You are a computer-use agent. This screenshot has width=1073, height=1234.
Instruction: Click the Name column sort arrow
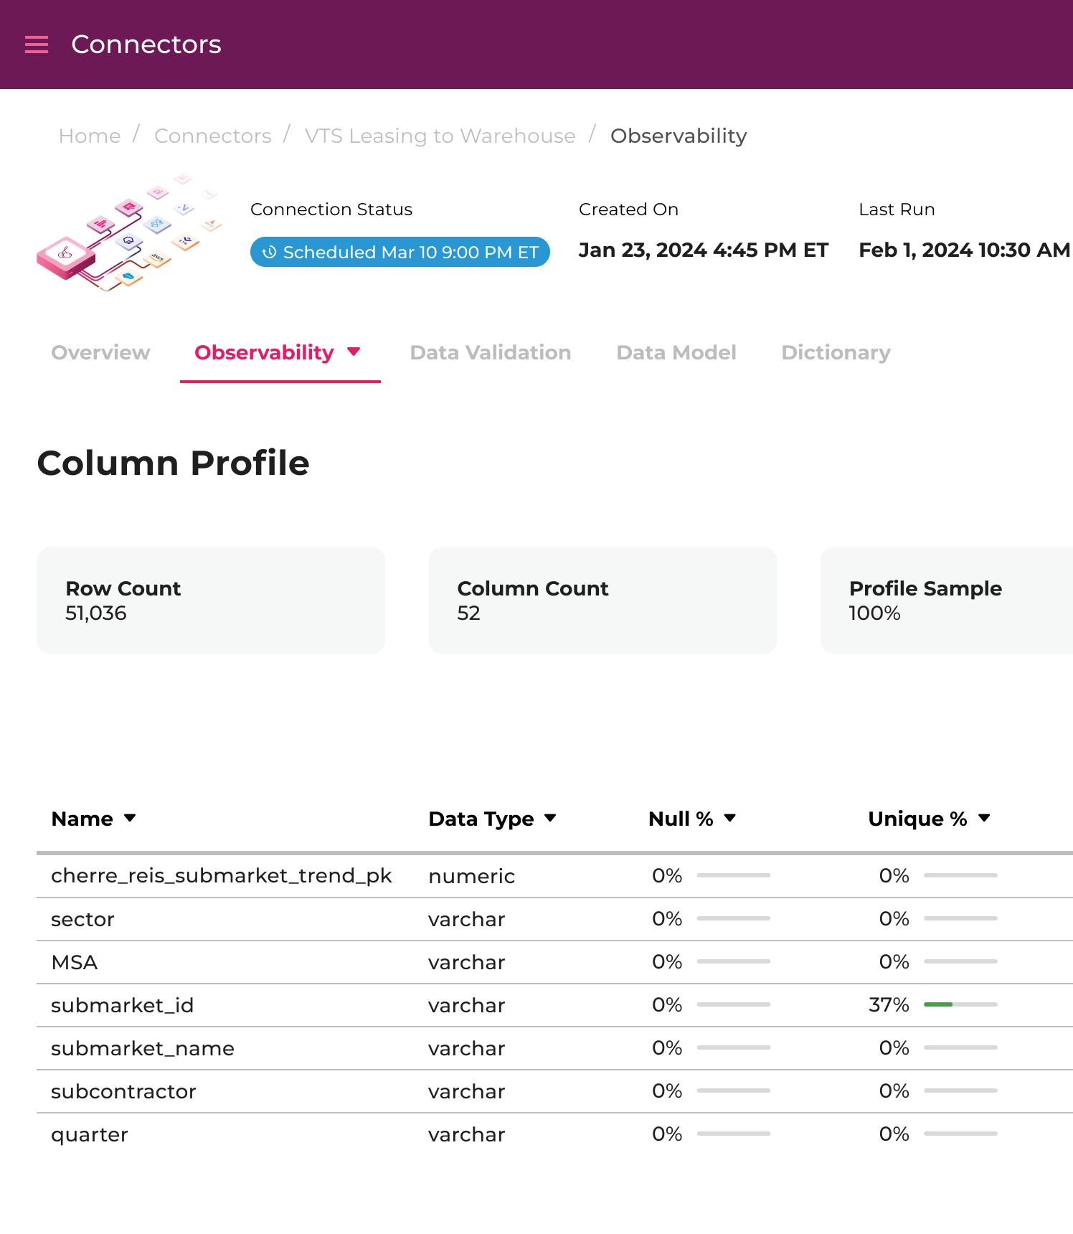(130, 818)
